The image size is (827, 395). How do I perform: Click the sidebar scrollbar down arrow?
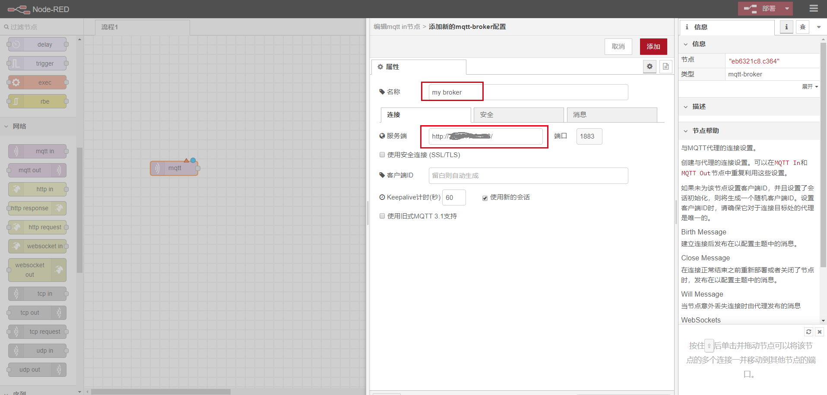(x=823, y=321)
